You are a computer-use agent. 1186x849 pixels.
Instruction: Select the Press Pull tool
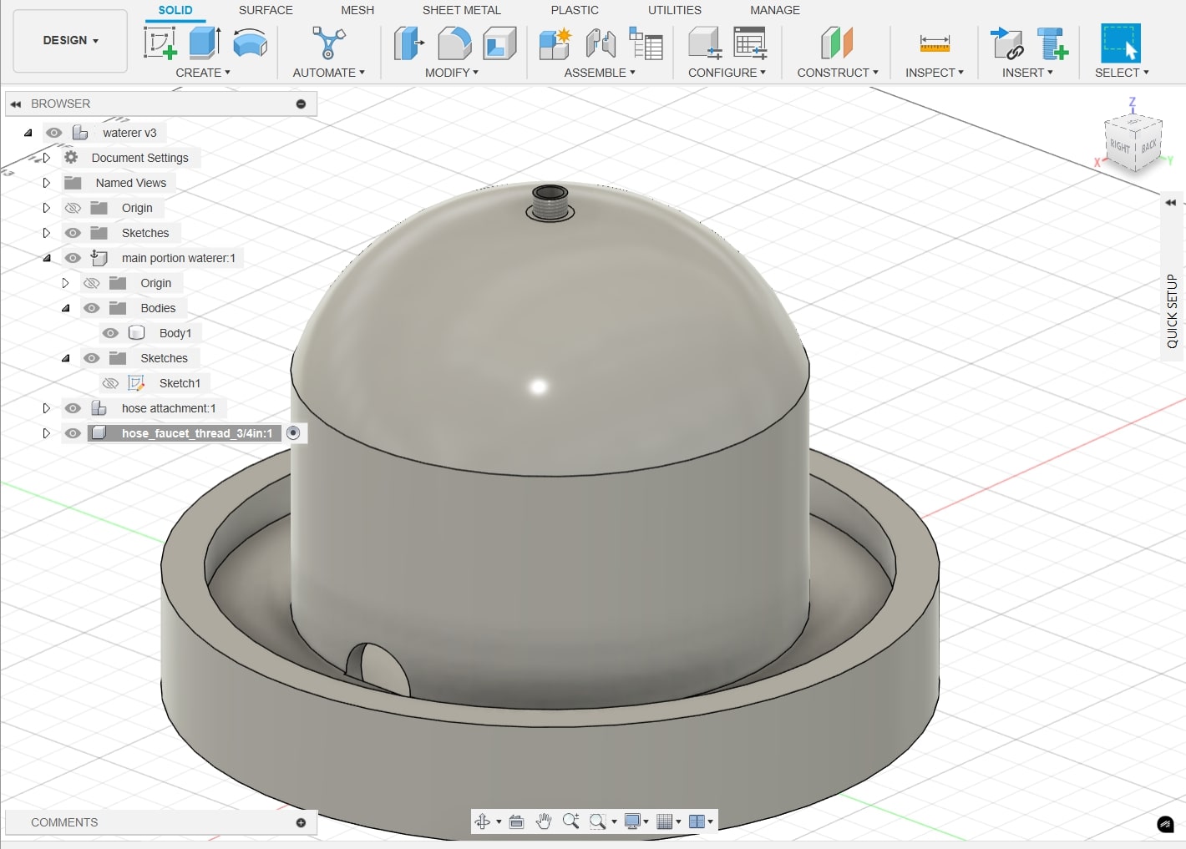[x=408, y=43]
